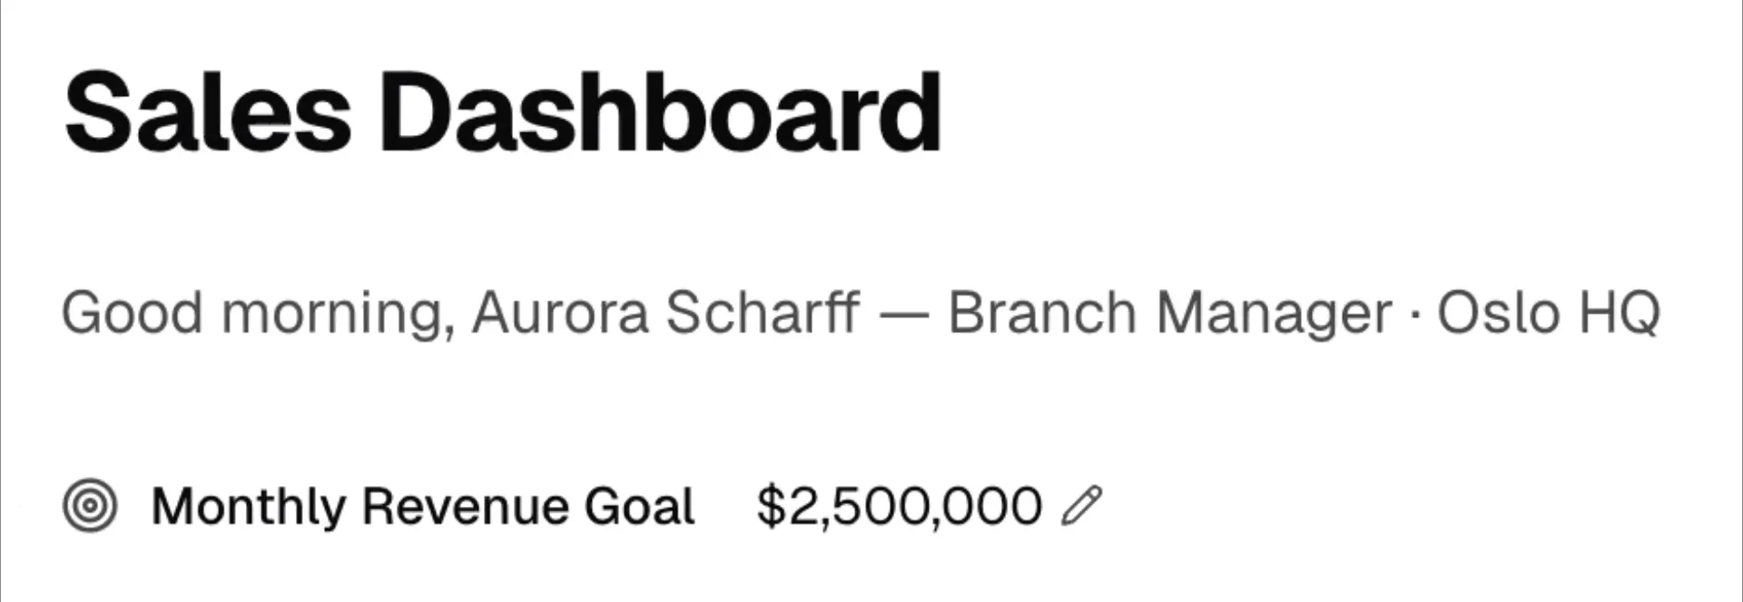
Task: Click the Branch Manager role text
Action: (x=1169, y=314)
